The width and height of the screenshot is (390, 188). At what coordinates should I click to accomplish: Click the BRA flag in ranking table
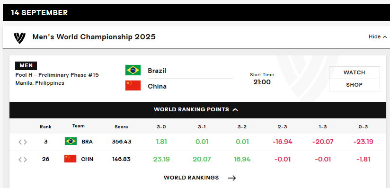(x=71, y=141)
